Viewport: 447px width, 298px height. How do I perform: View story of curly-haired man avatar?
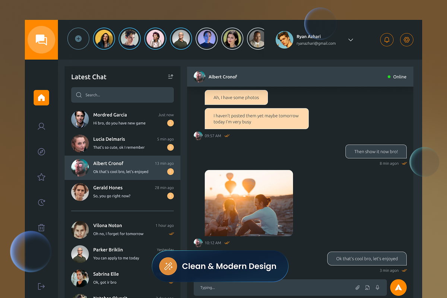[130, 39]
